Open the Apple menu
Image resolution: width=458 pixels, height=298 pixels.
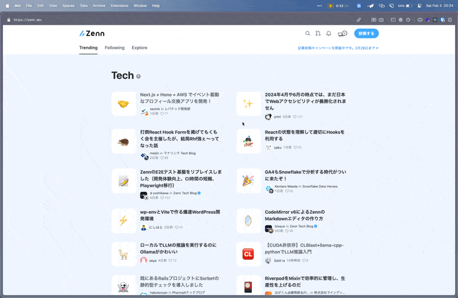7,6
